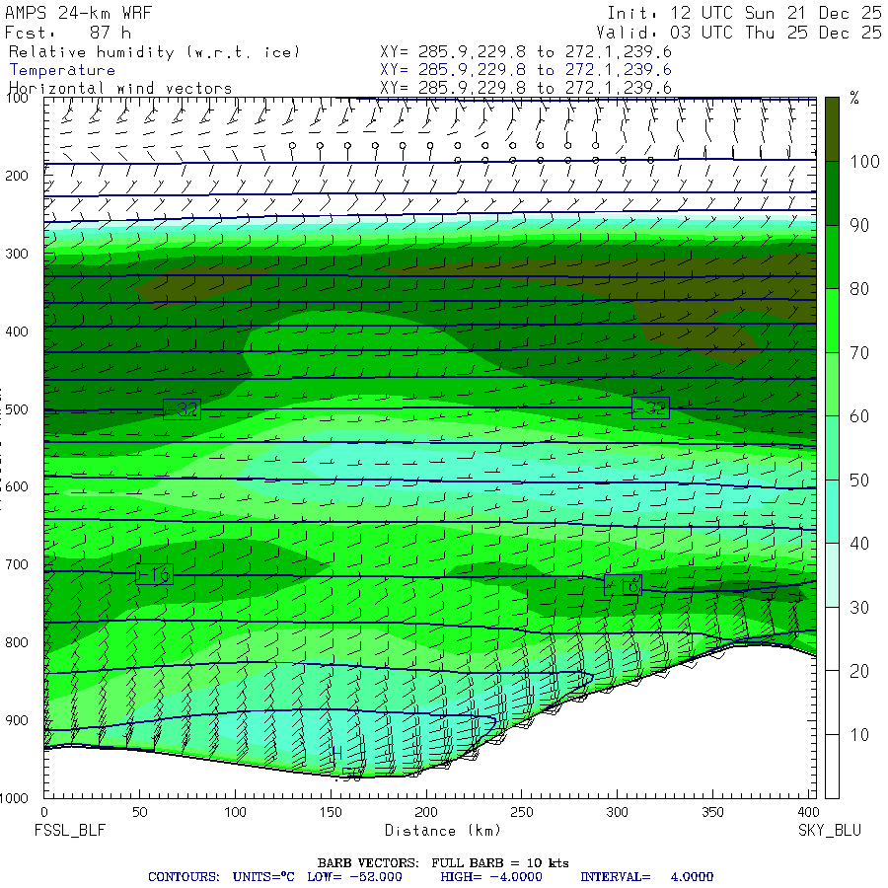This screenshot has height=888, width=888.
Task: Click the 0 km distance axis label
Action: click(x=44, y=812)
